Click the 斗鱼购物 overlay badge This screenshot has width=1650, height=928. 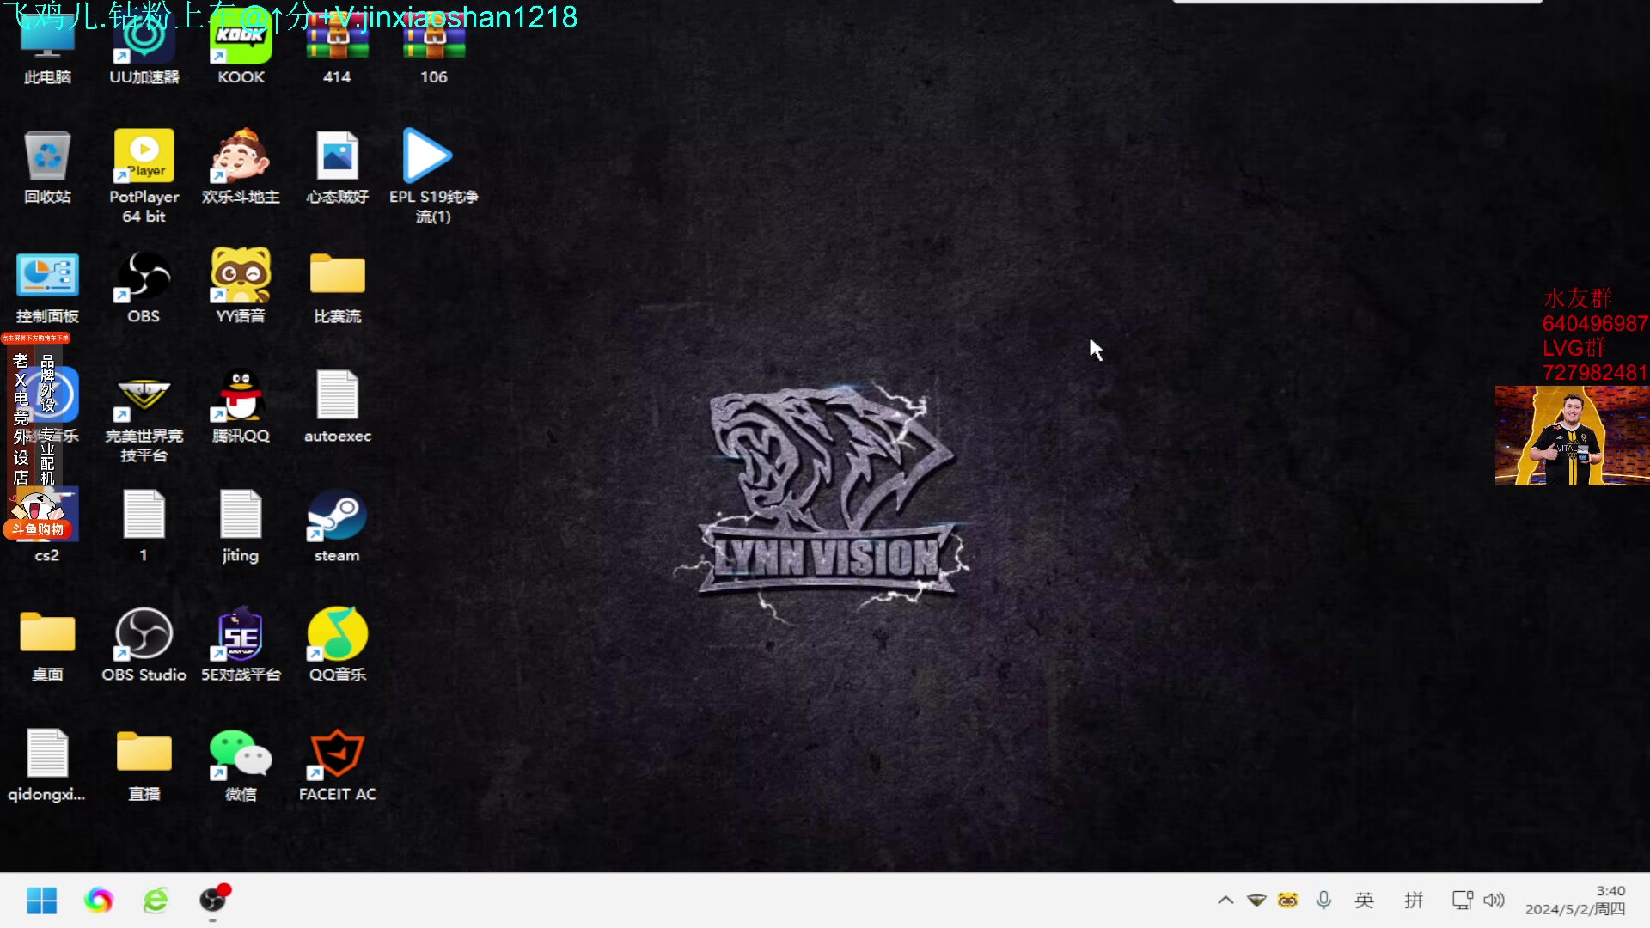(38, 529)
